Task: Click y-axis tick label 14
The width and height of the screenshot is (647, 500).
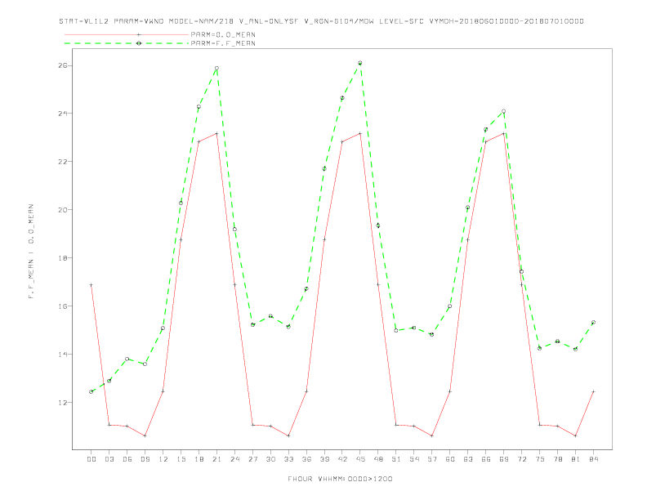Action: coord(62,355)
